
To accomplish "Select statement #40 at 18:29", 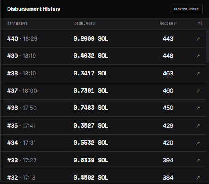I will [22, 39].
